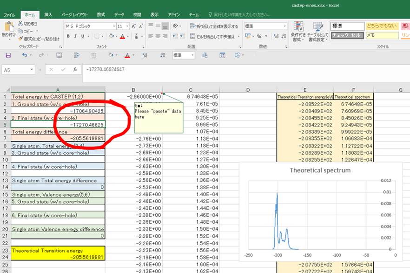Click the Decrease Indent icon
410x273 pixels.
[x=175, y=36]
